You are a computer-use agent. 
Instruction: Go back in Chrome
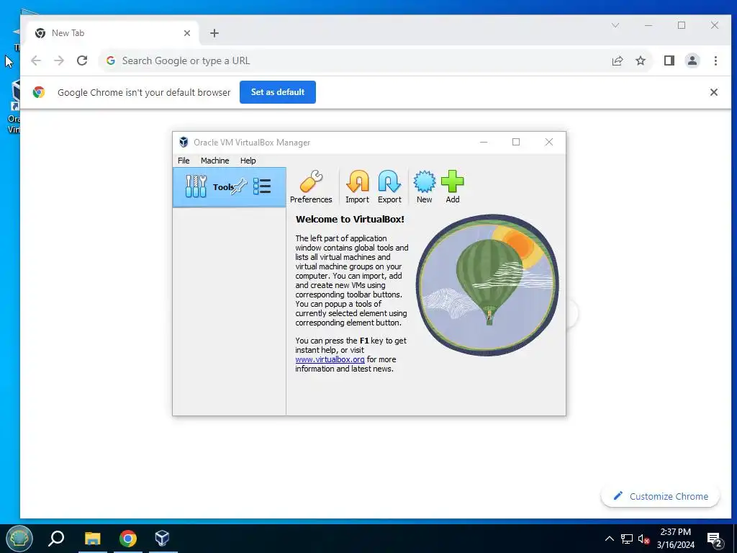click(x=36, y=60)
